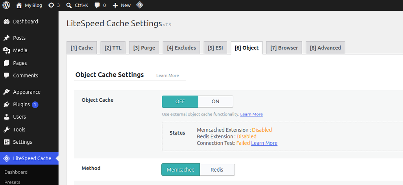Open the My Blog site link
The width and height of the screenshot is (403, 185).
[x=33, y=5]
